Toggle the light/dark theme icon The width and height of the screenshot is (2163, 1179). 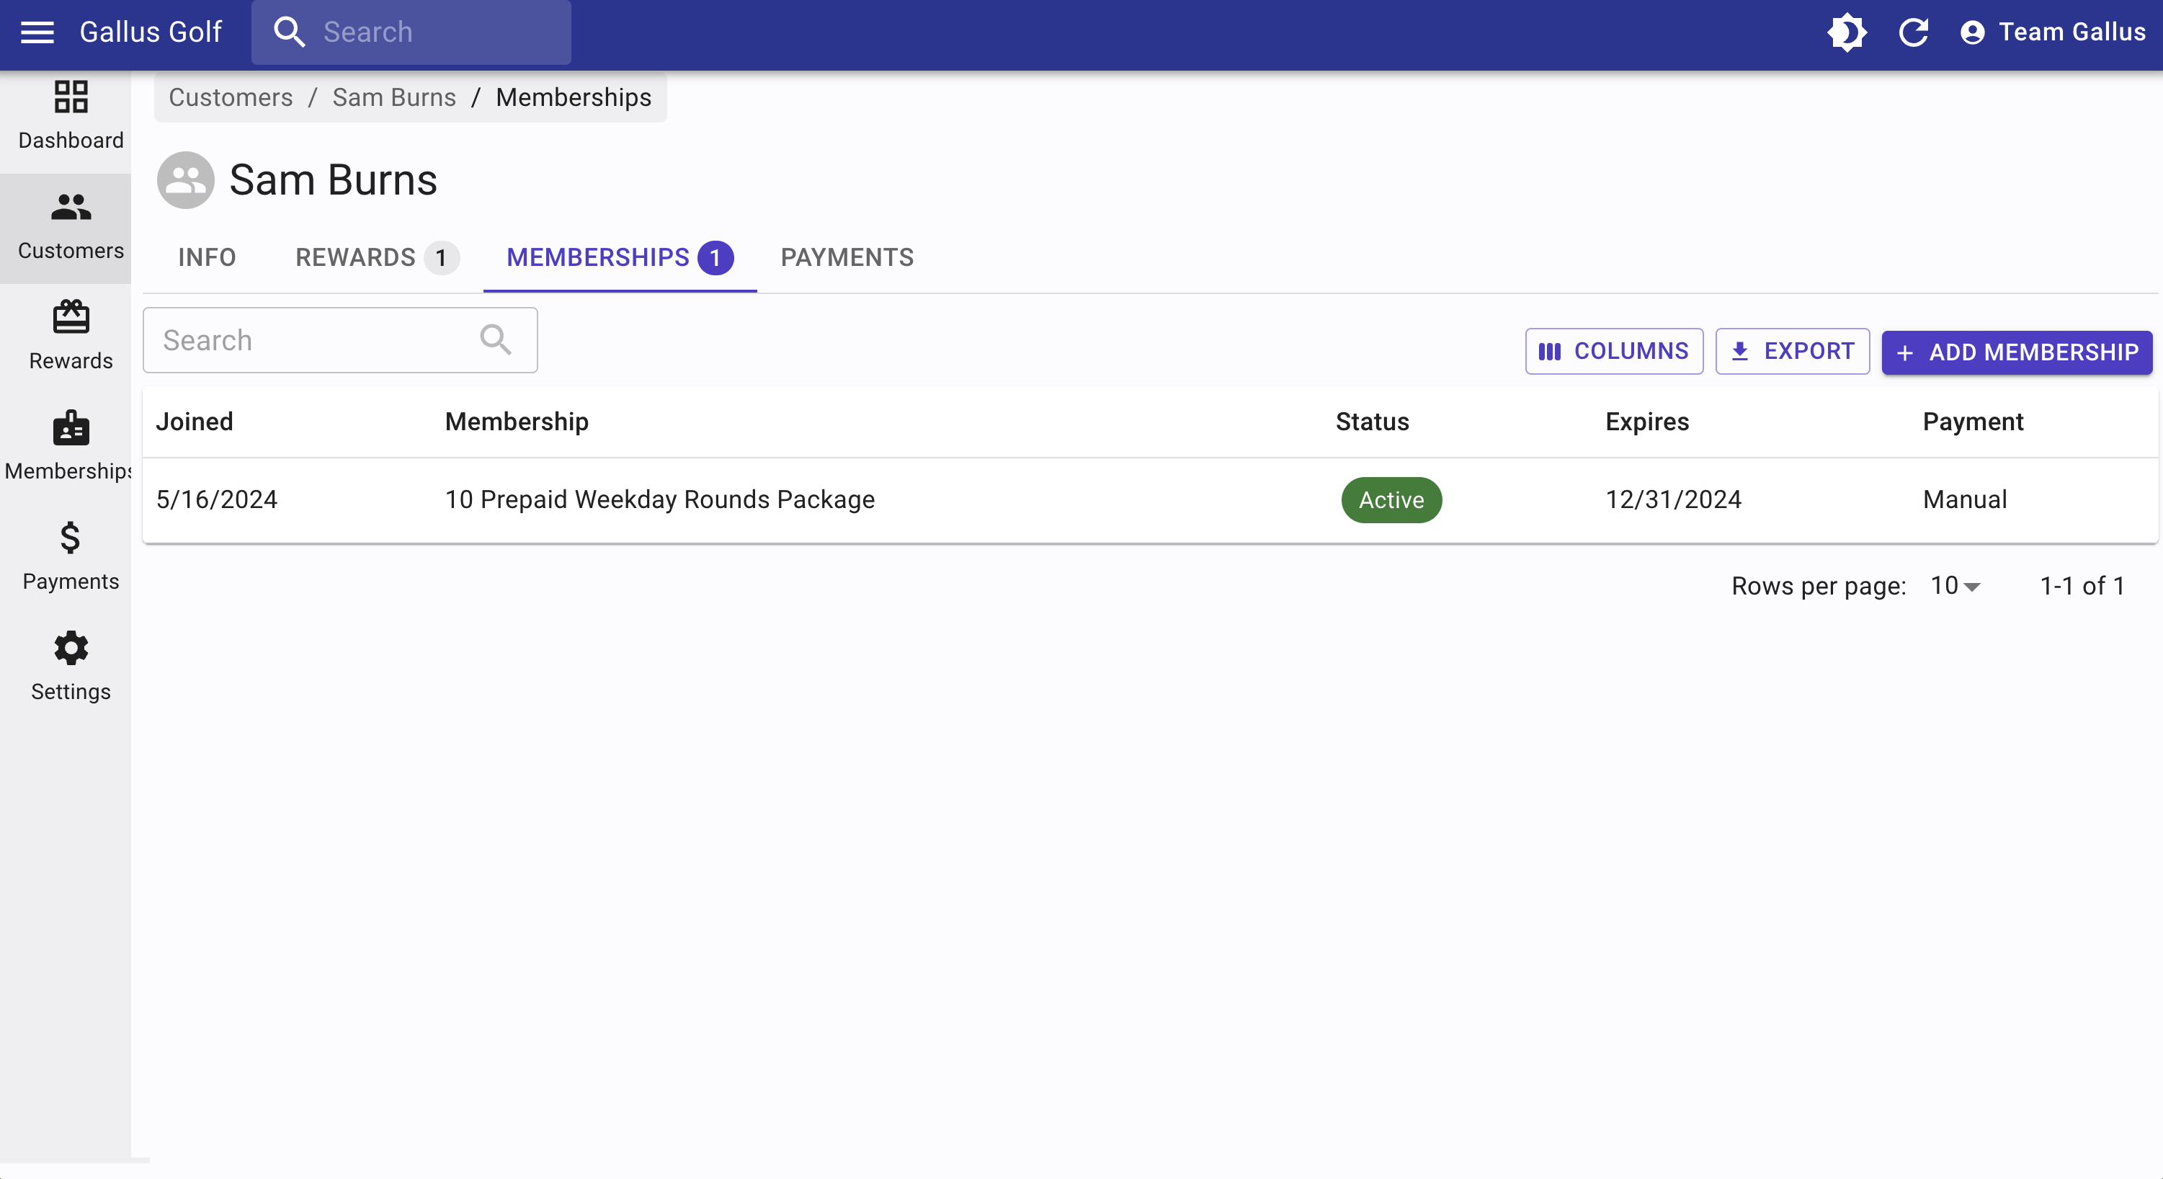point(1847,32)
